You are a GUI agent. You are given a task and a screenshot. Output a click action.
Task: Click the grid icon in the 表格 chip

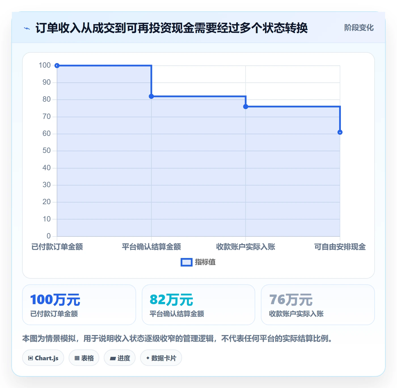pos(77,358)
